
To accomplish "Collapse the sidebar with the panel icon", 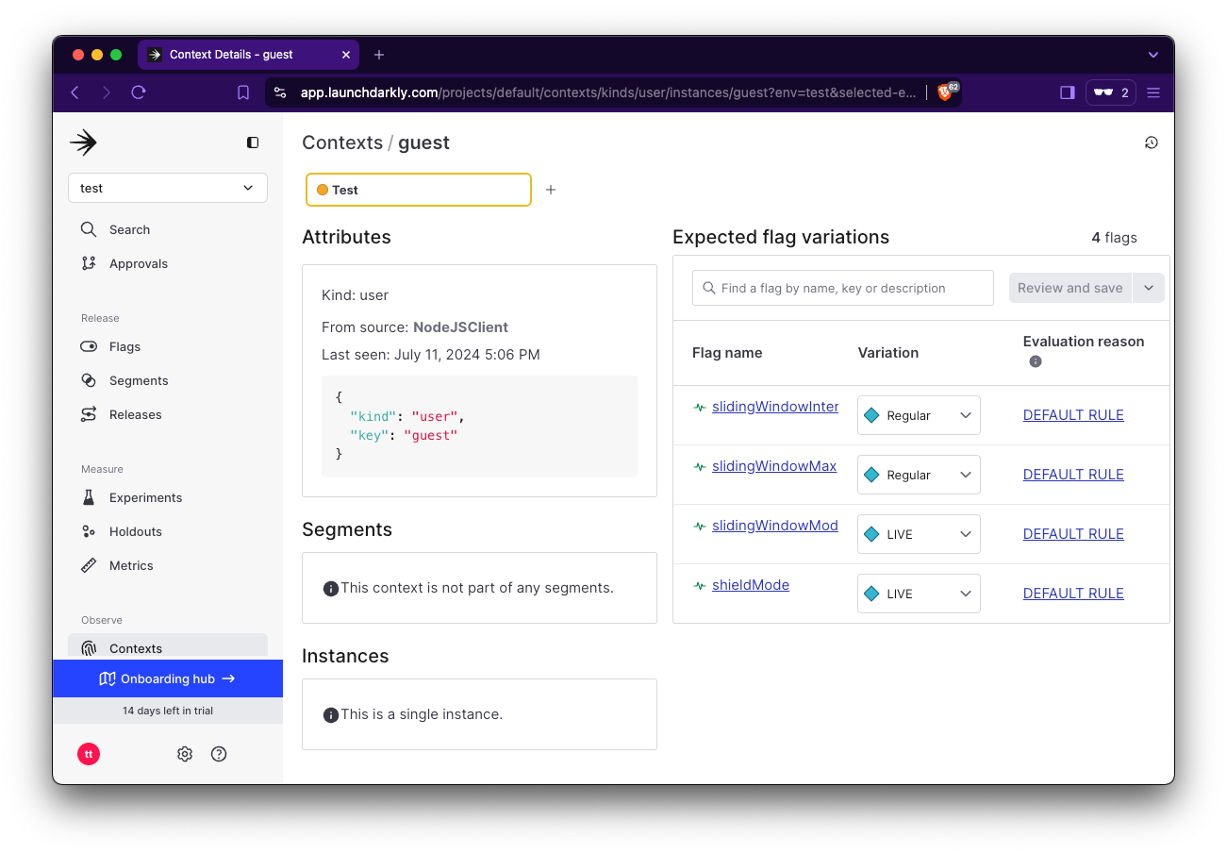I will point(252,142).
